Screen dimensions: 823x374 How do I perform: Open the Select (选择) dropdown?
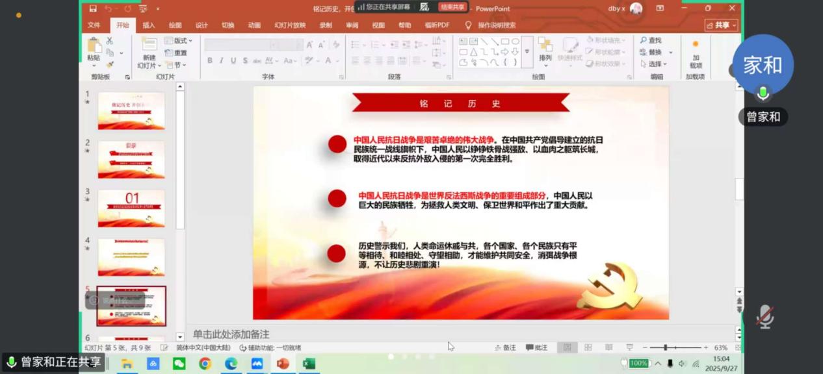click(657, 64)
